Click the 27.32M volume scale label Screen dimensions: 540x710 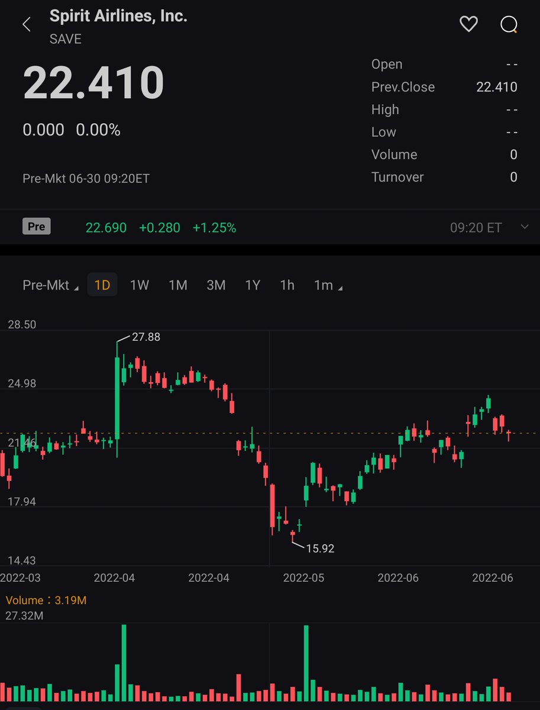25,616
